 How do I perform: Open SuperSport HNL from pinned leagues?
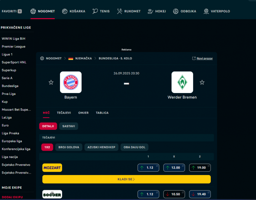(x=14, y=62)
